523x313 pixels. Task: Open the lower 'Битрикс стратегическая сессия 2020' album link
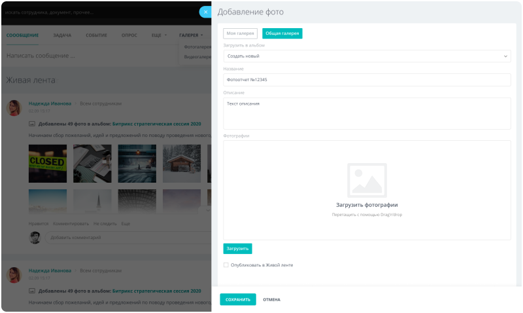click(157, 291)
